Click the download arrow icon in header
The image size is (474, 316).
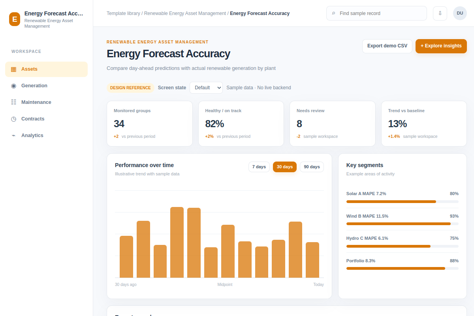[x=440, y=13]
